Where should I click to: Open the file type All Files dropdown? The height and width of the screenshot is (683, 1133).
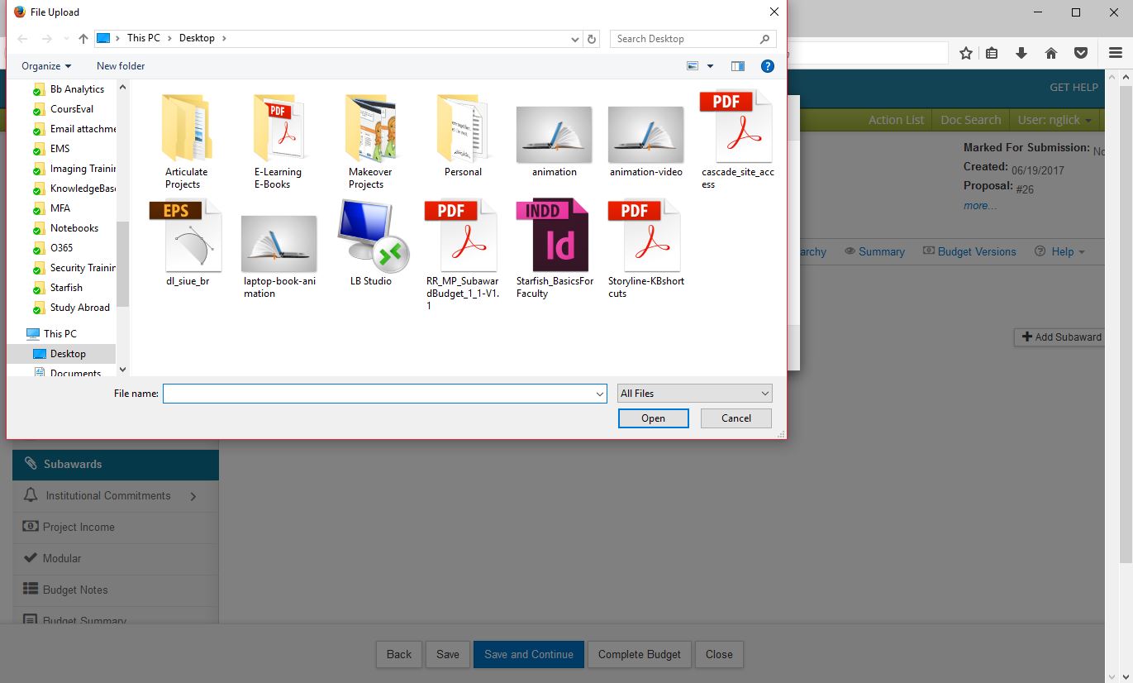[694, 394]
